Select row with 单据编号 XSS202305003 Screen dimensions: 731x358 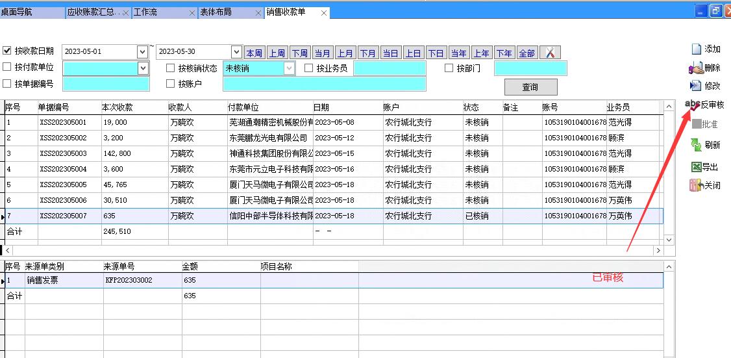point(63,154)
